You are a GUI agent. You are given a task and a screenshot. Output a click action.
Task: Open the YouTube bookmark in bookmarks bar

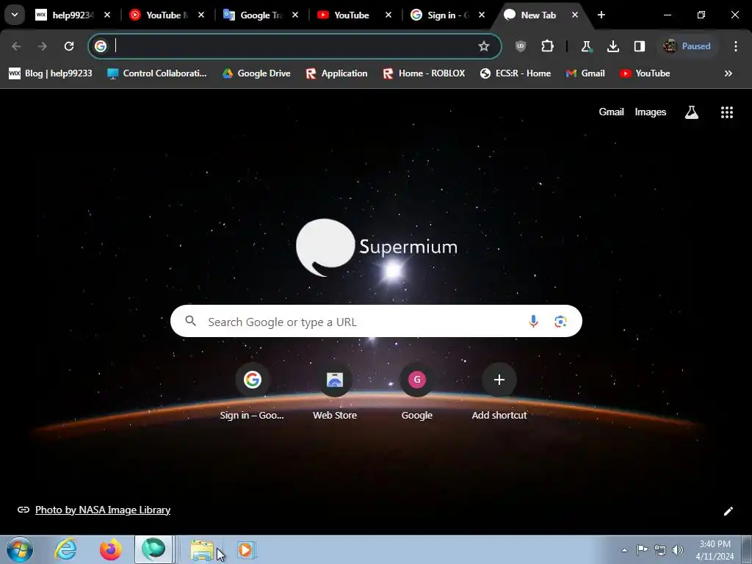645,73
